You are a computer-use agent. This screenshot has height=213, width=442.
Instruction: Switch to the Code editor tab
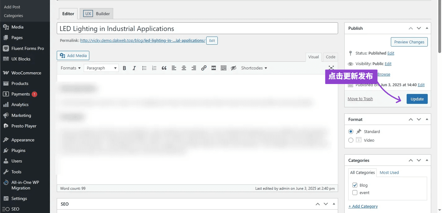330,57
